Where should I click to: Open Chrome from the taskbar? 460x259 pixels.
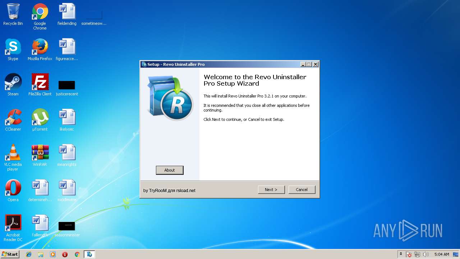point(77,254)
